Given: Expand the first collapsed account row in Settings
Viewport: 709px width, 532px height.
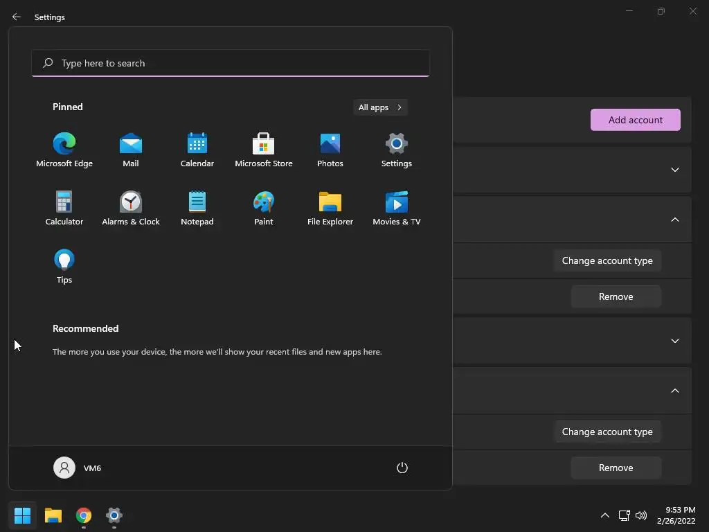Looking at the screenshot, I should point(674,170).
